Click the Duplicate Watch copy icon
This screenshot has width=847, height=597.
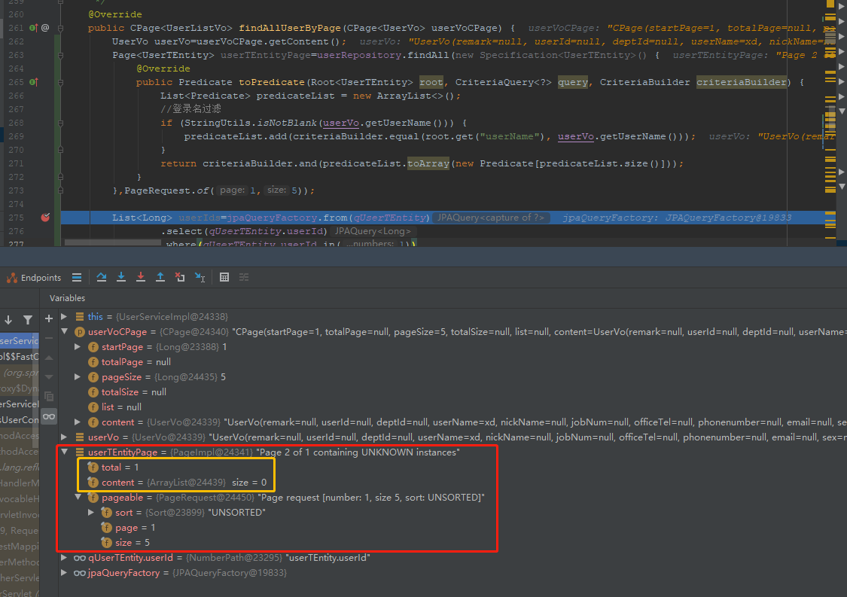[x=49, y=397]
